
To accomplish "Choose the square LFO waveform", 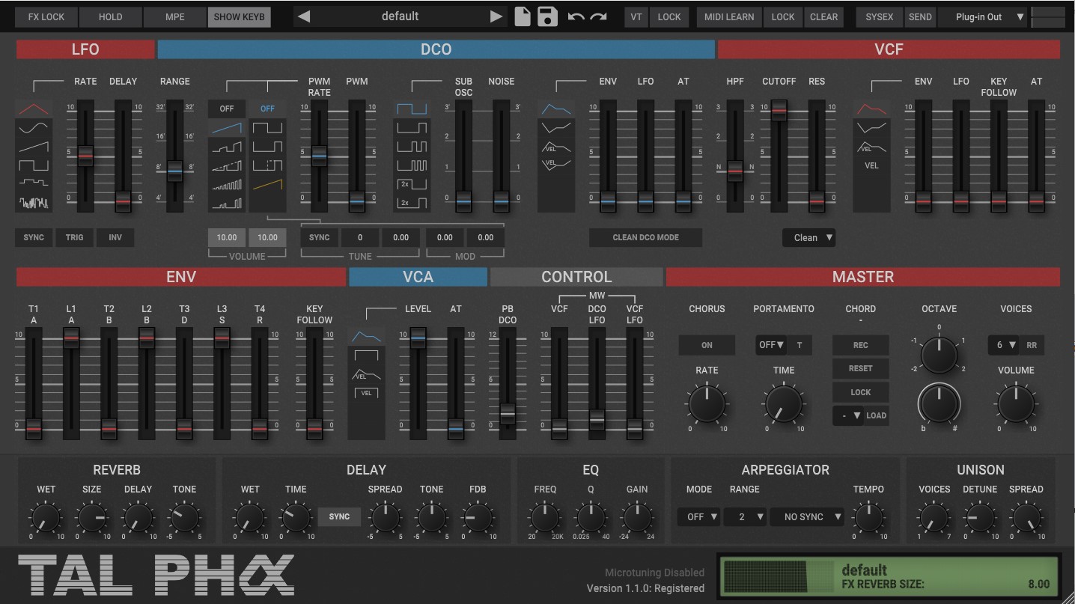I will 33,165.
